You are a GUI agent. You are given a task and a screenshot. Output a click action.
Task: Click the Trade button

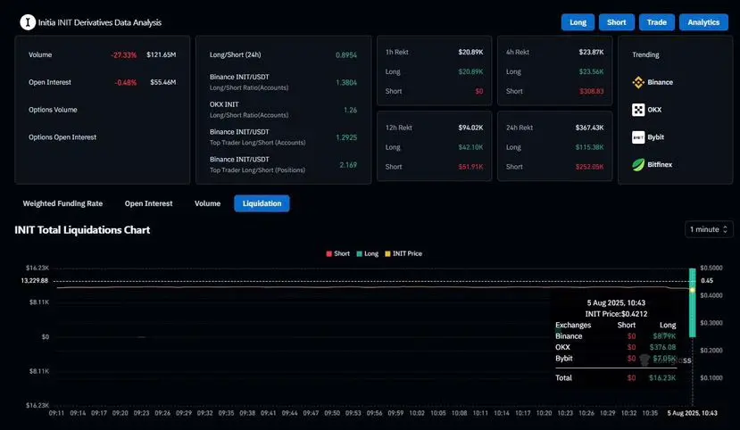coord(656,22)
